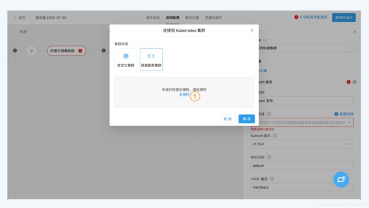Click help icon beside cluster connection label

click(x=269, y=114)
